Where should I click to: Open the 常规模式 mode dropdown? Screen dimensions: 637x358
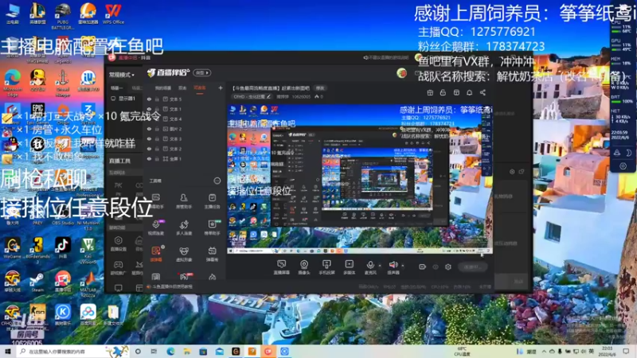pos(122,75)
